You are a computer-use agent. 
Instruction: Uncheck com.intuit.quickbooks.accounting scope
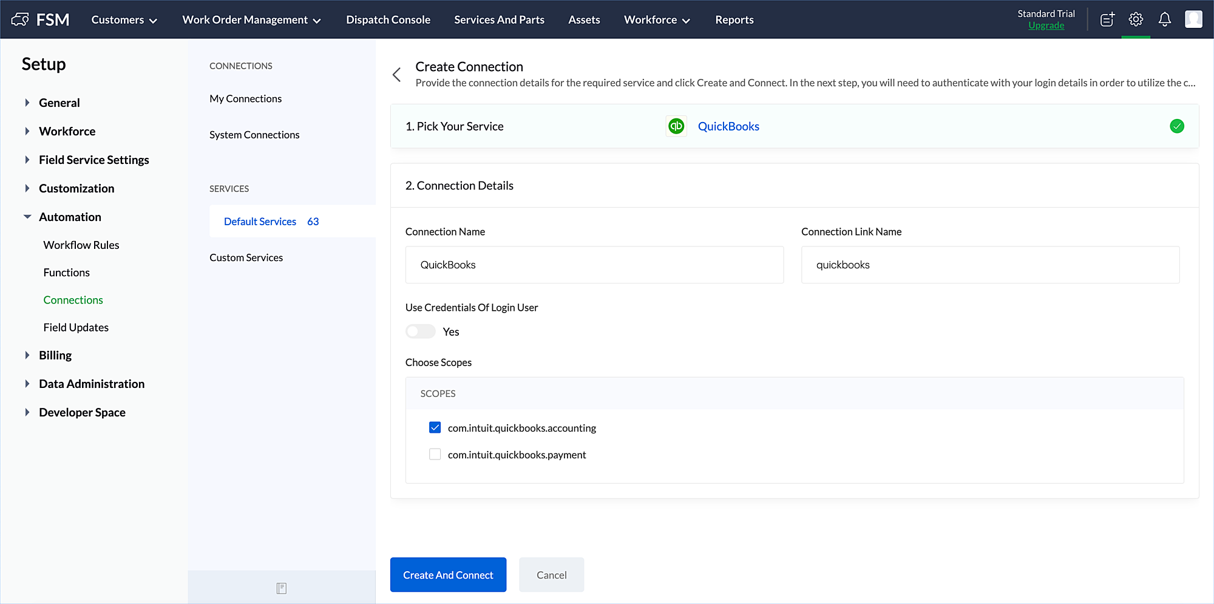tap(435, 428)
